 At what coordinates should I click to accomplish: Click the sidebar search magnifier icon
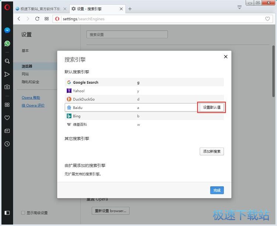click(x=7, y=61)
